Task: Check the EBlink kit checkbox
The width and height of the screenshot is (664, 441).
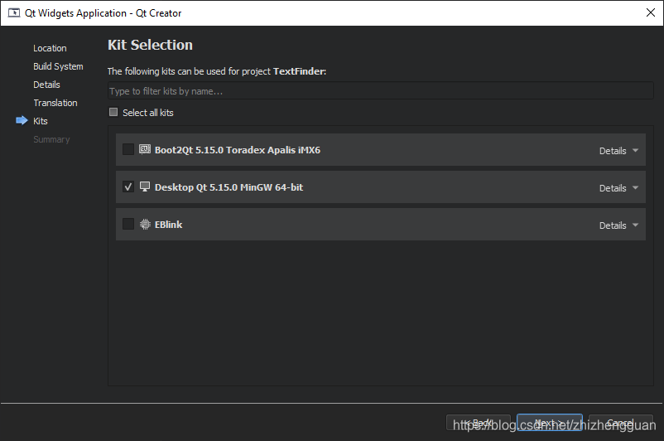Action: click(x=128, y=224)
